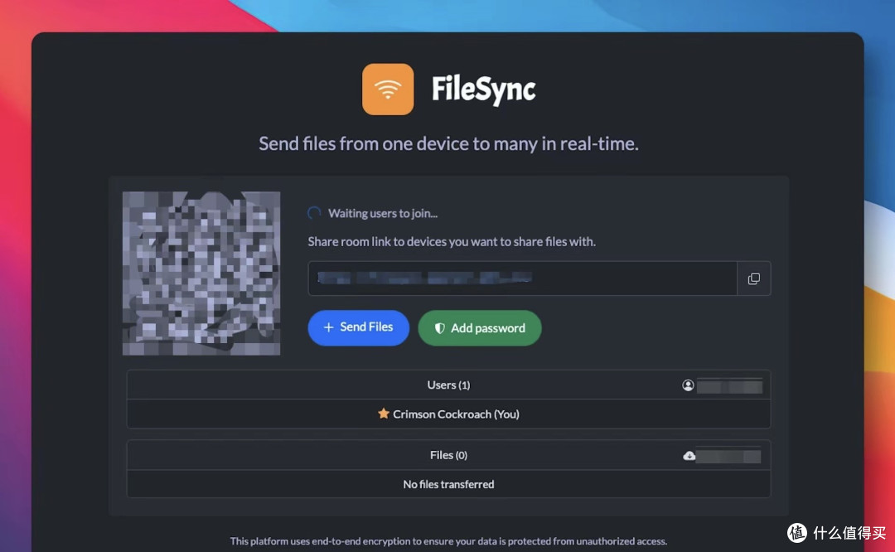Screen dimensions: 895x552
Task: Click the Add password button
Action: pos(480,328)
